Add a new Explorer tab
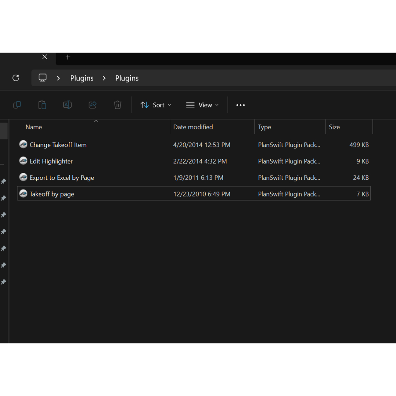The width and height of the screenshot is (396, 396). pyautogui.click(x=68, y=57)
